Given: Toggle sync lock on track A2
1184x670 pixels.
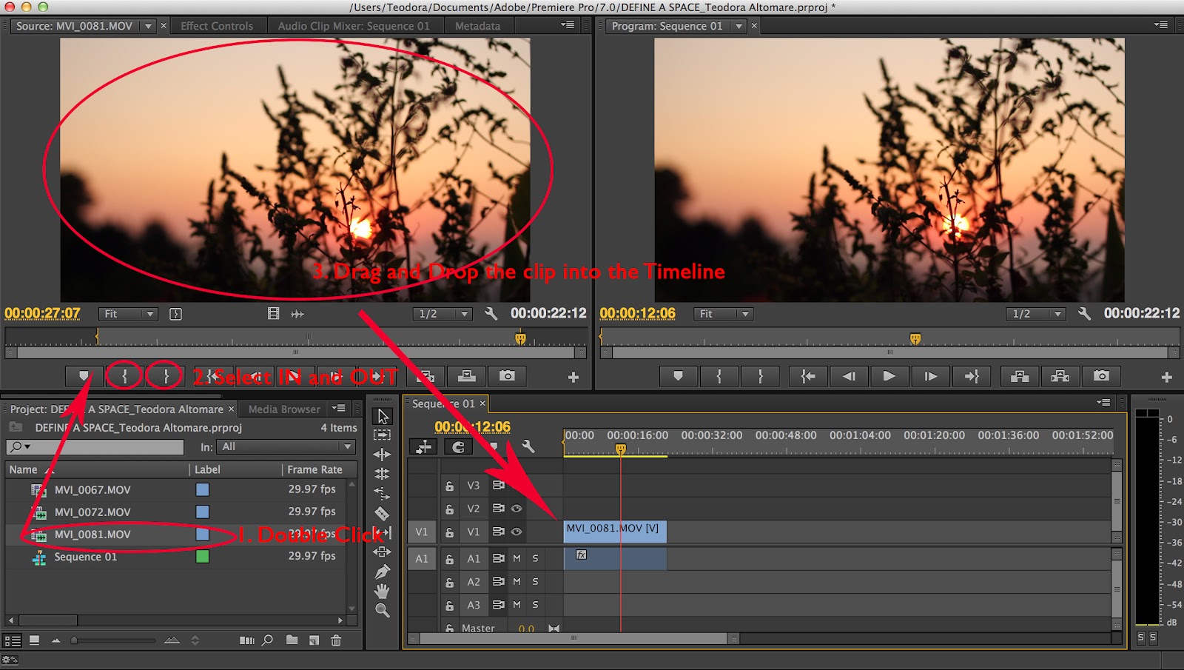Looking at the screenshot, I should click(x=499, y=582).
